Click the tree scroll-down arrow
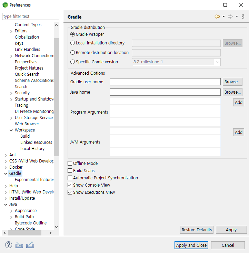 57,227
